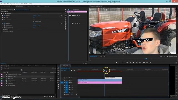This screenshot has width=178, height=100.
Task: Collapse the Motion effect group
Action: tap(1, 14)
